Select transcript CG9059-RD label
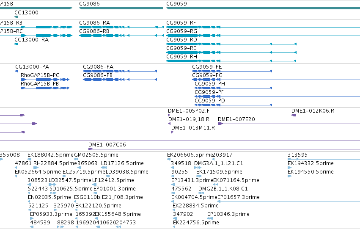Screen dimensions: 360x229 click(x=181, y=40)
